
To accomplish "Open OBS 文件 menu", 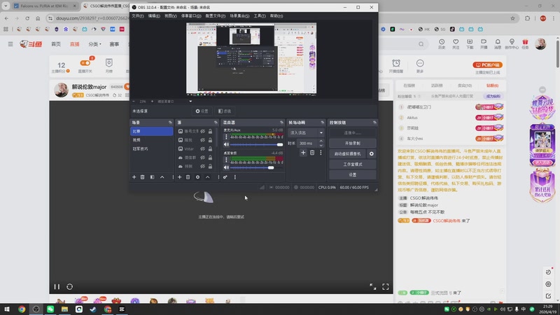I will click(x=138, y=15).
